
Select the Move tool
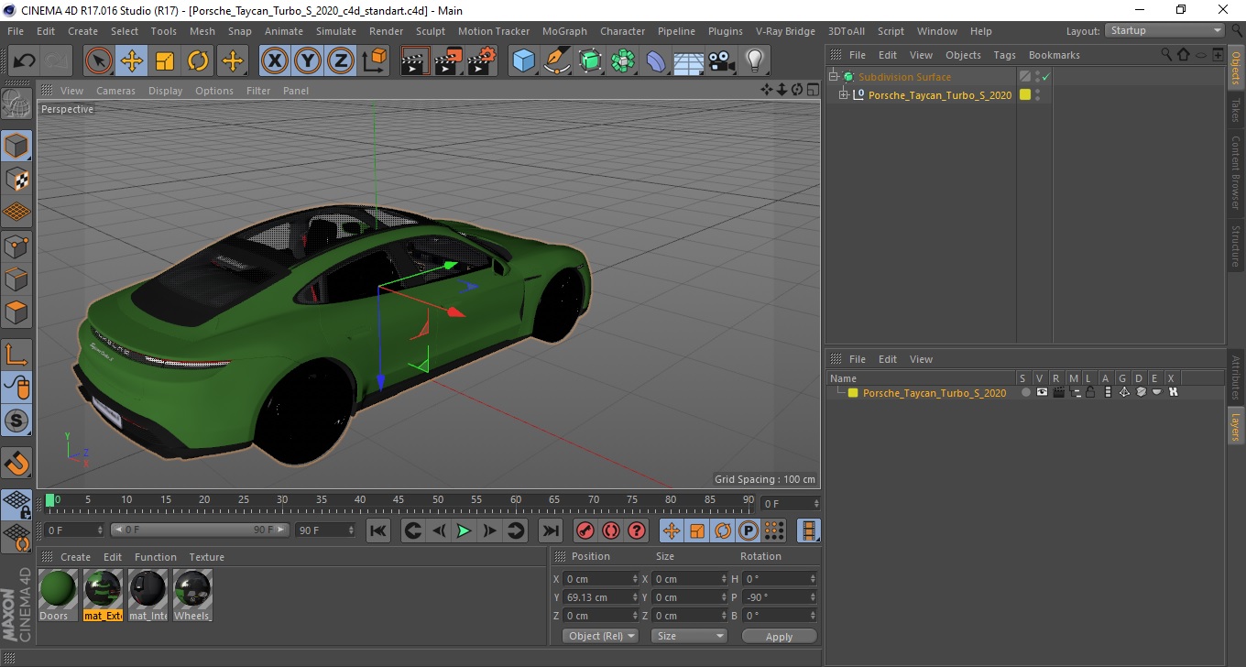click(132, 61)
